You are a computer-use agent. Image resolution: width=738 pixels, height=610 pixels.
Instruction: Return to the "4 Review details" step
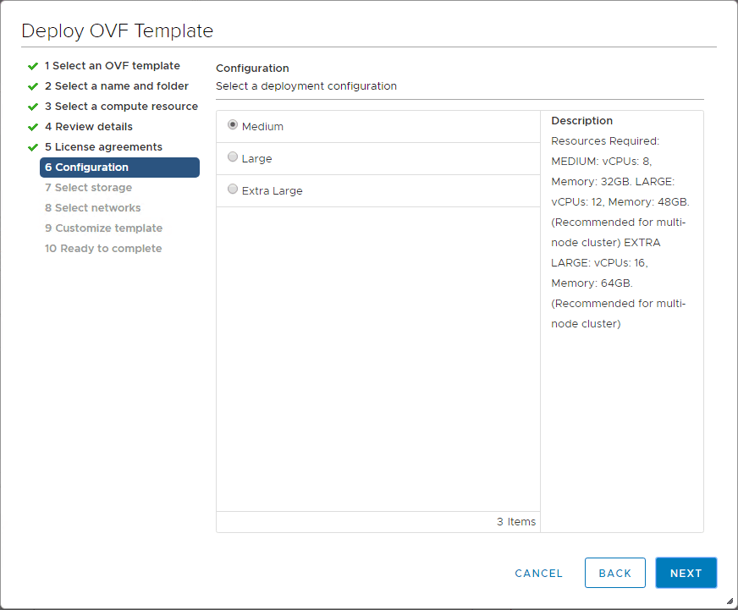(x=88, y=126)
